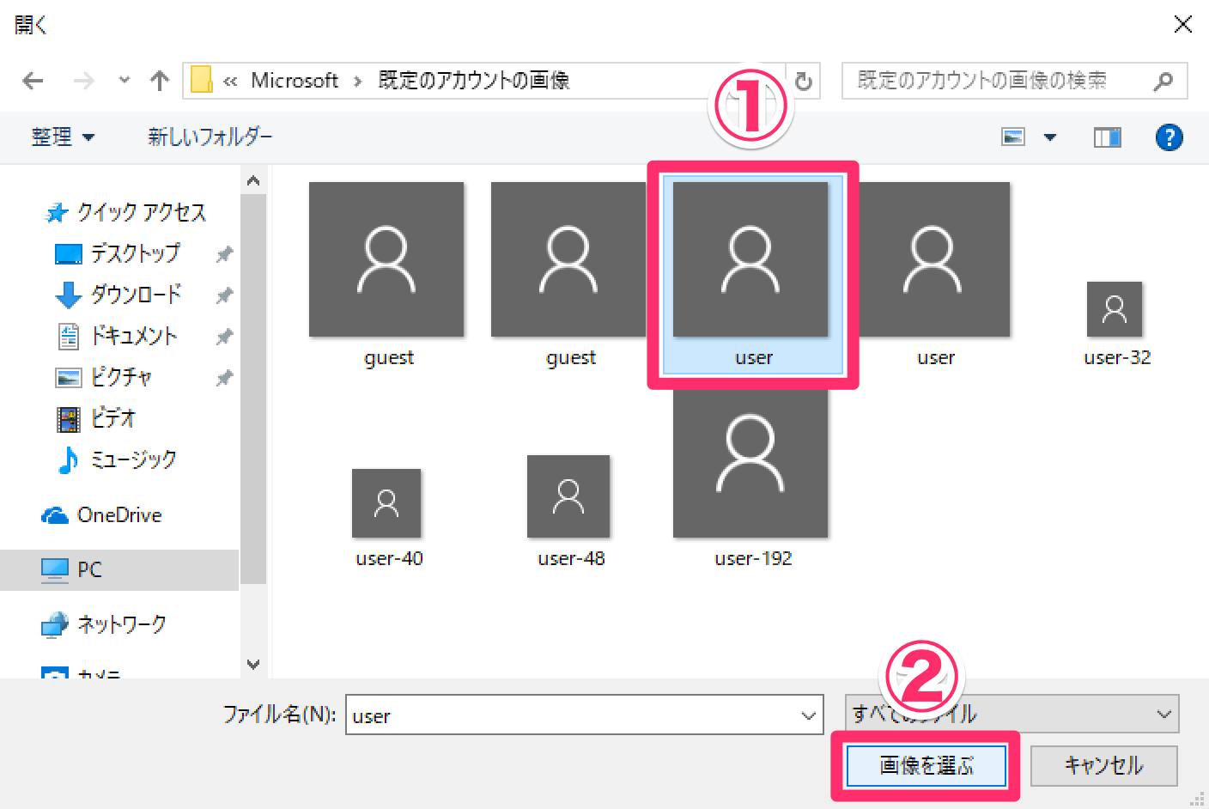Select OneDrive in navigation pane
Image resolution: width=1209 pixels, height=809 pixels.
101,515
